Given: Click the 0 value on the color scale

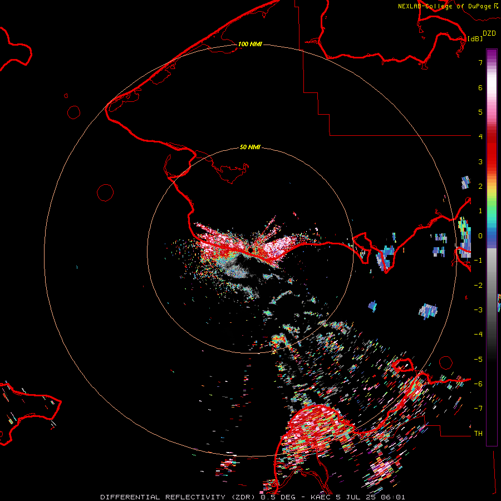Looking at the screenshot, I should point(480,236).
